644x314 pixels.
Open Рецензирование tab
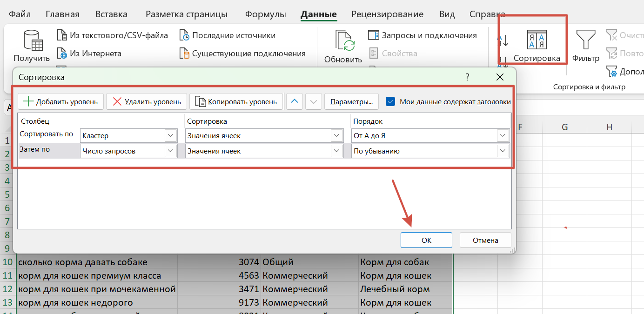[x=388, y=14]
